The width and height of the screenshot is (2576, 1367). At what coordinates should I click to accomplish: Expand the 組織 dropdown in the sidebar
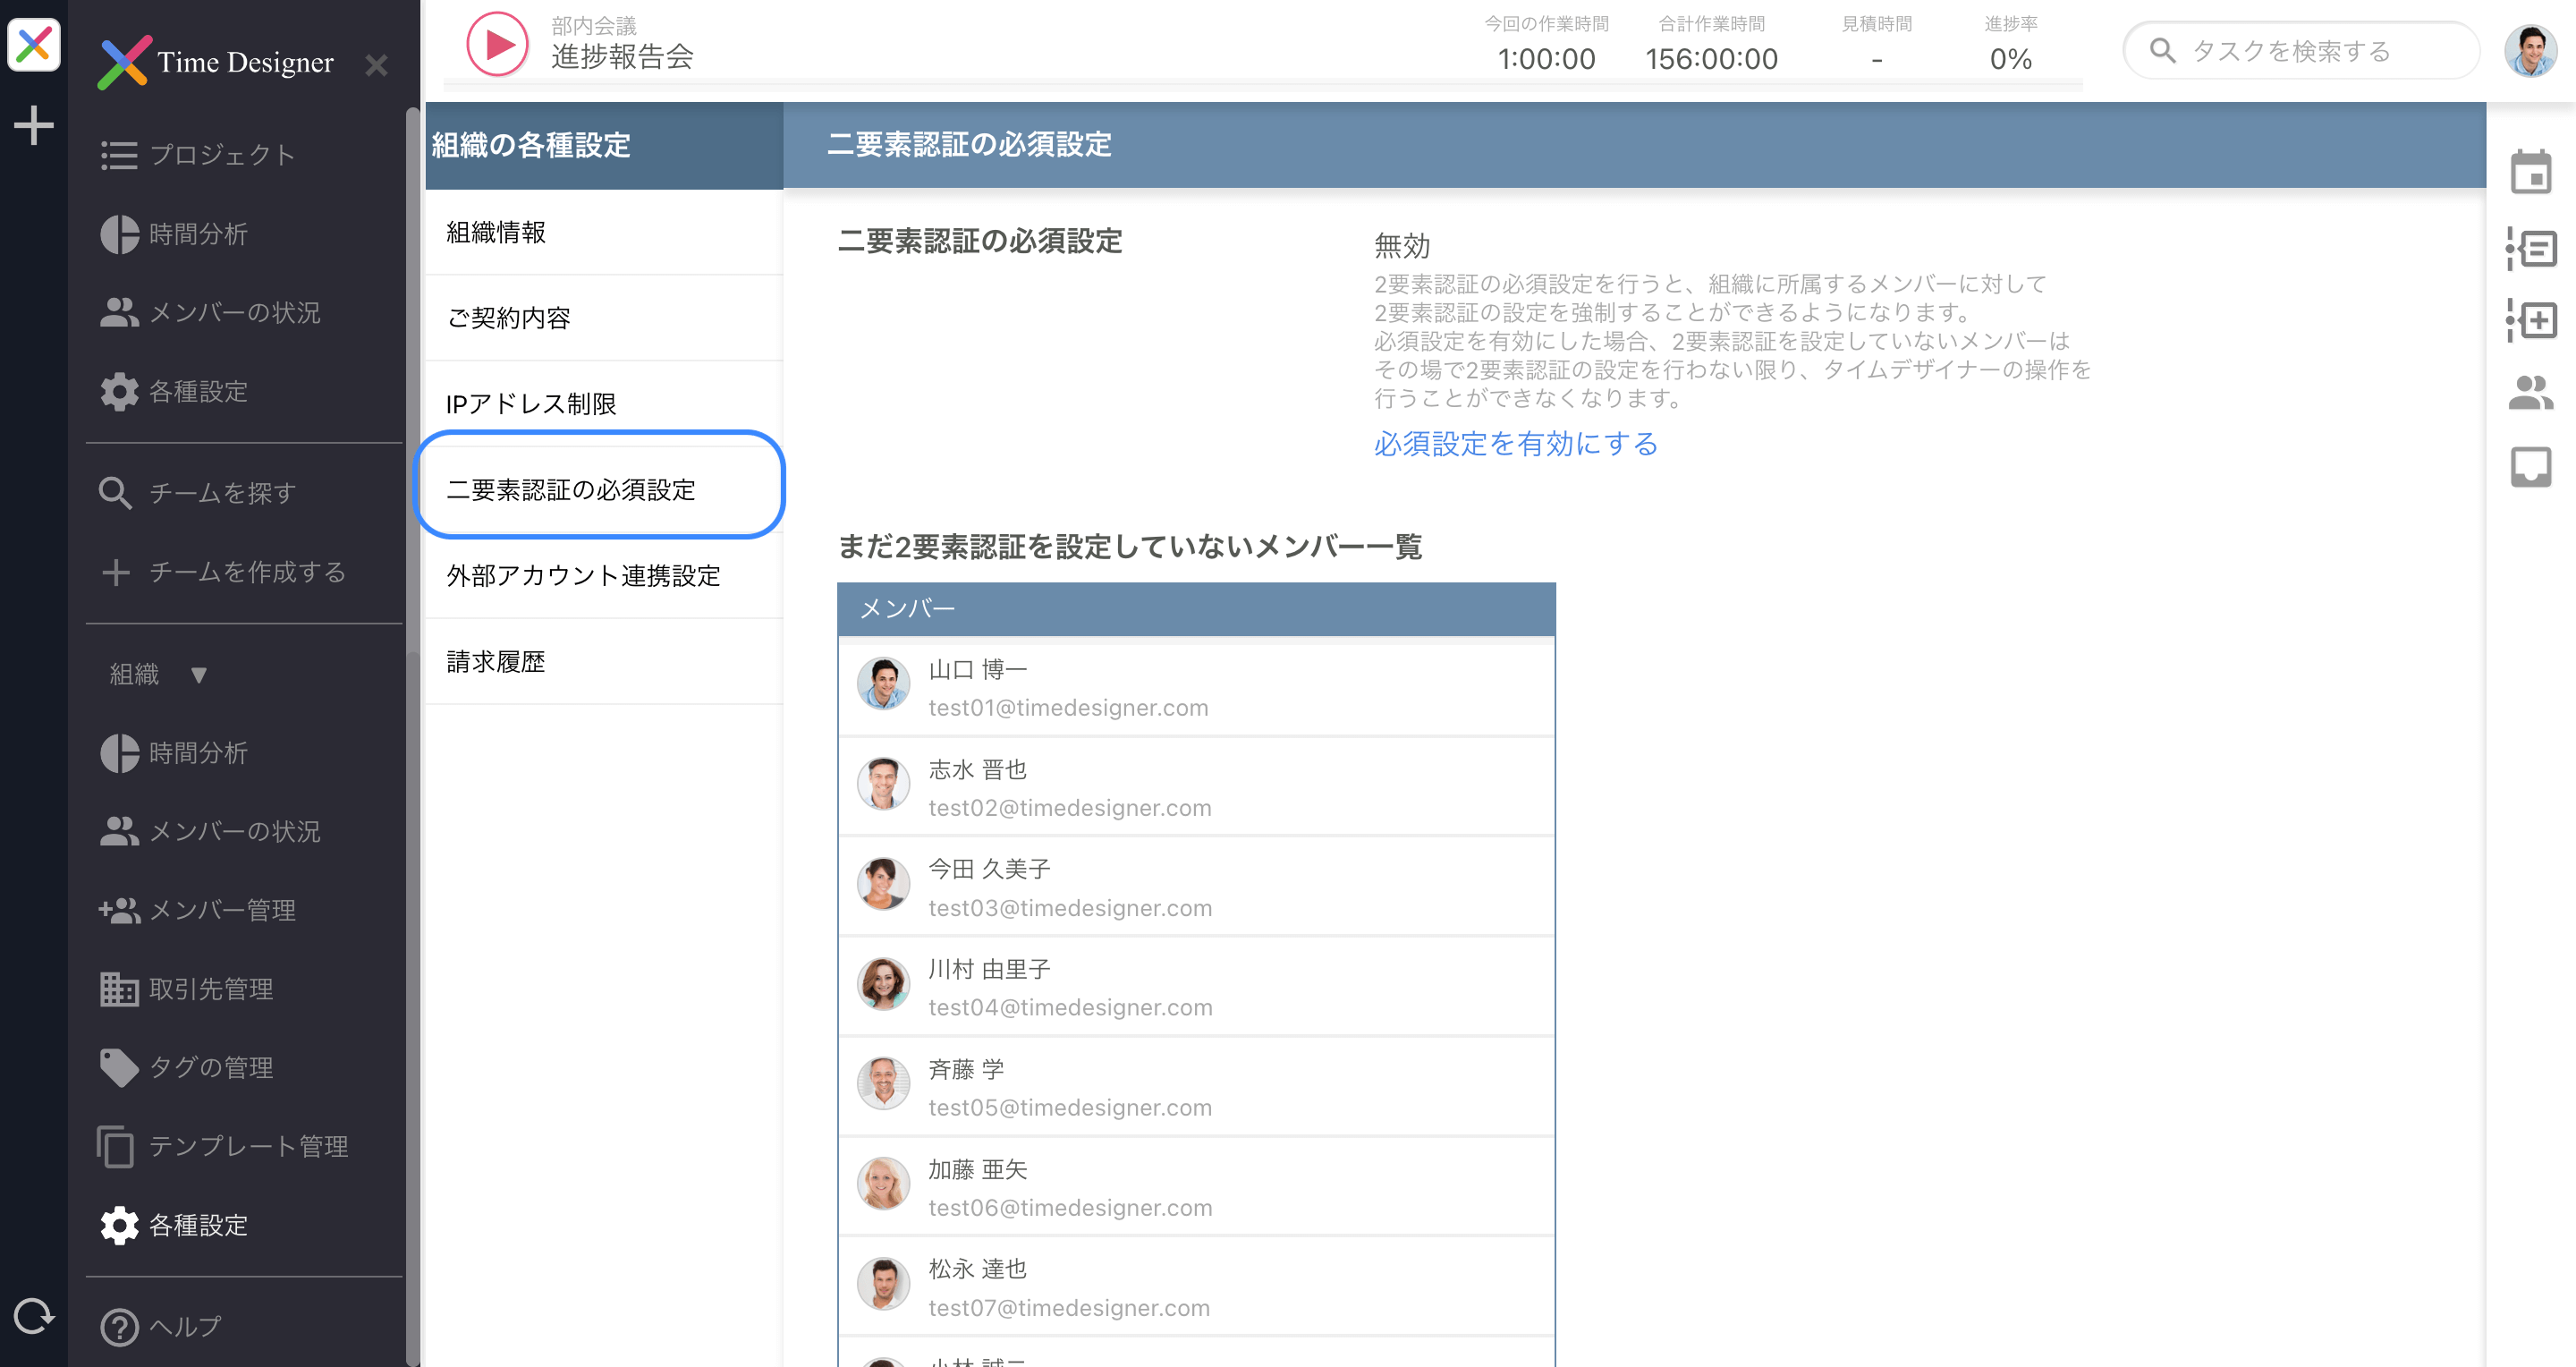(158, 674)
